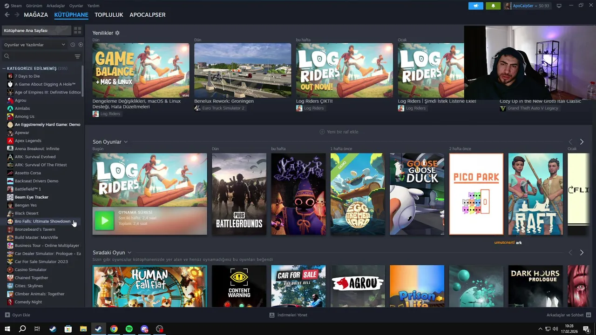Open Human Fall Flat tile

pos(149,286)
